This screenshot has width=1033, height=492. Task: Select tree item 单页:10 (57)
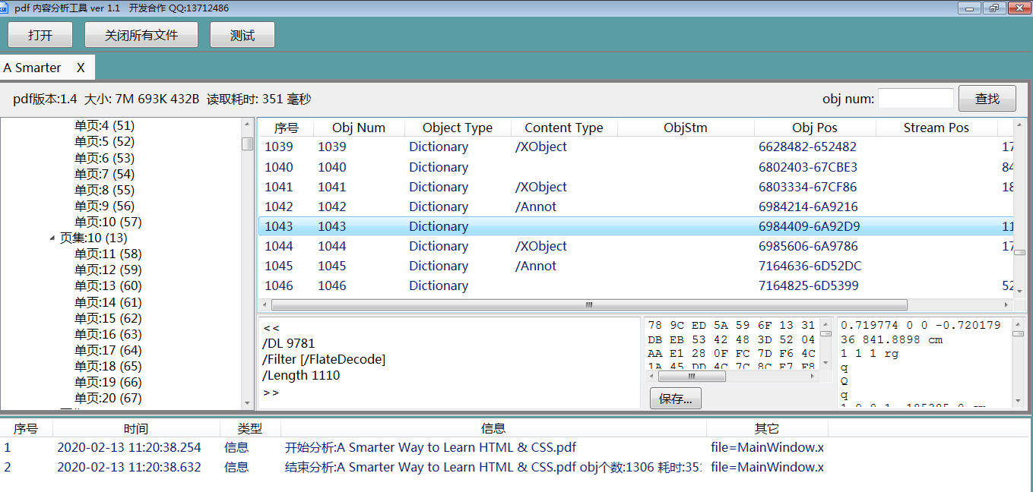click(x=108, y=222)
